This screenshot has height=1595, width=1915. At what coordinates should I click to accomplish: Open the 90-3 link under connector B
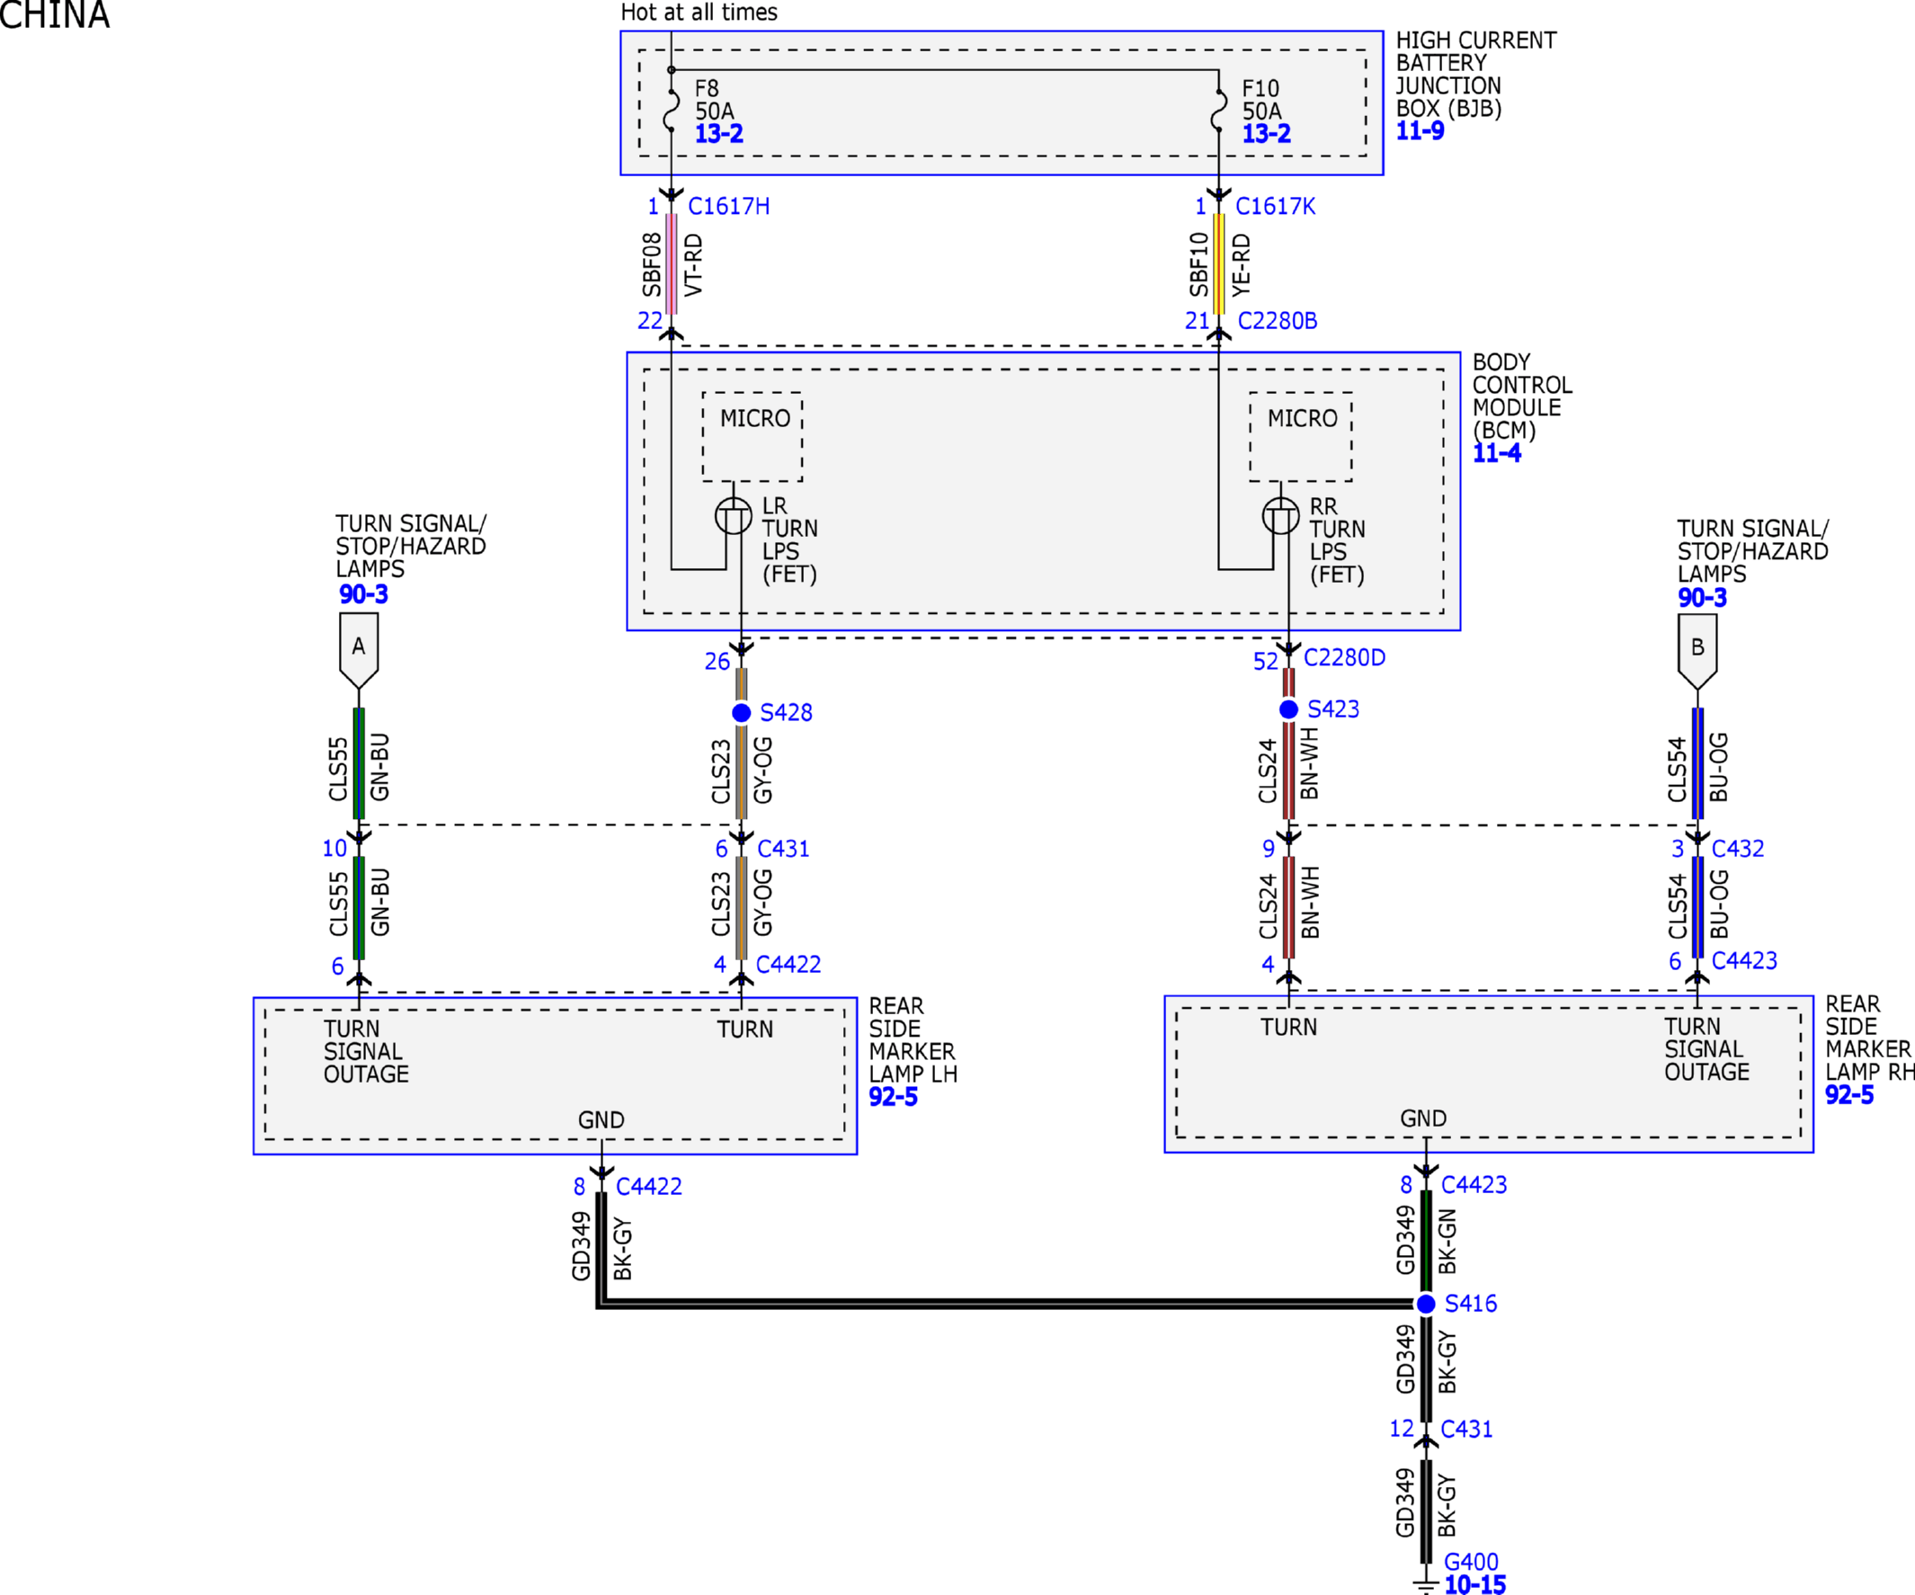click(x=1702, y=598)
